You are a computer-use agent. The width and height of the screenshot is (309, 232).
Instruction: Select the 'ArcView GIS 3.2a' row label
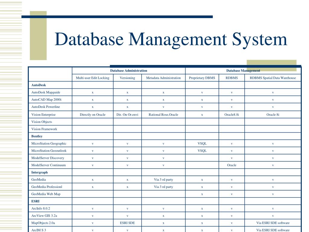(44, 216)
